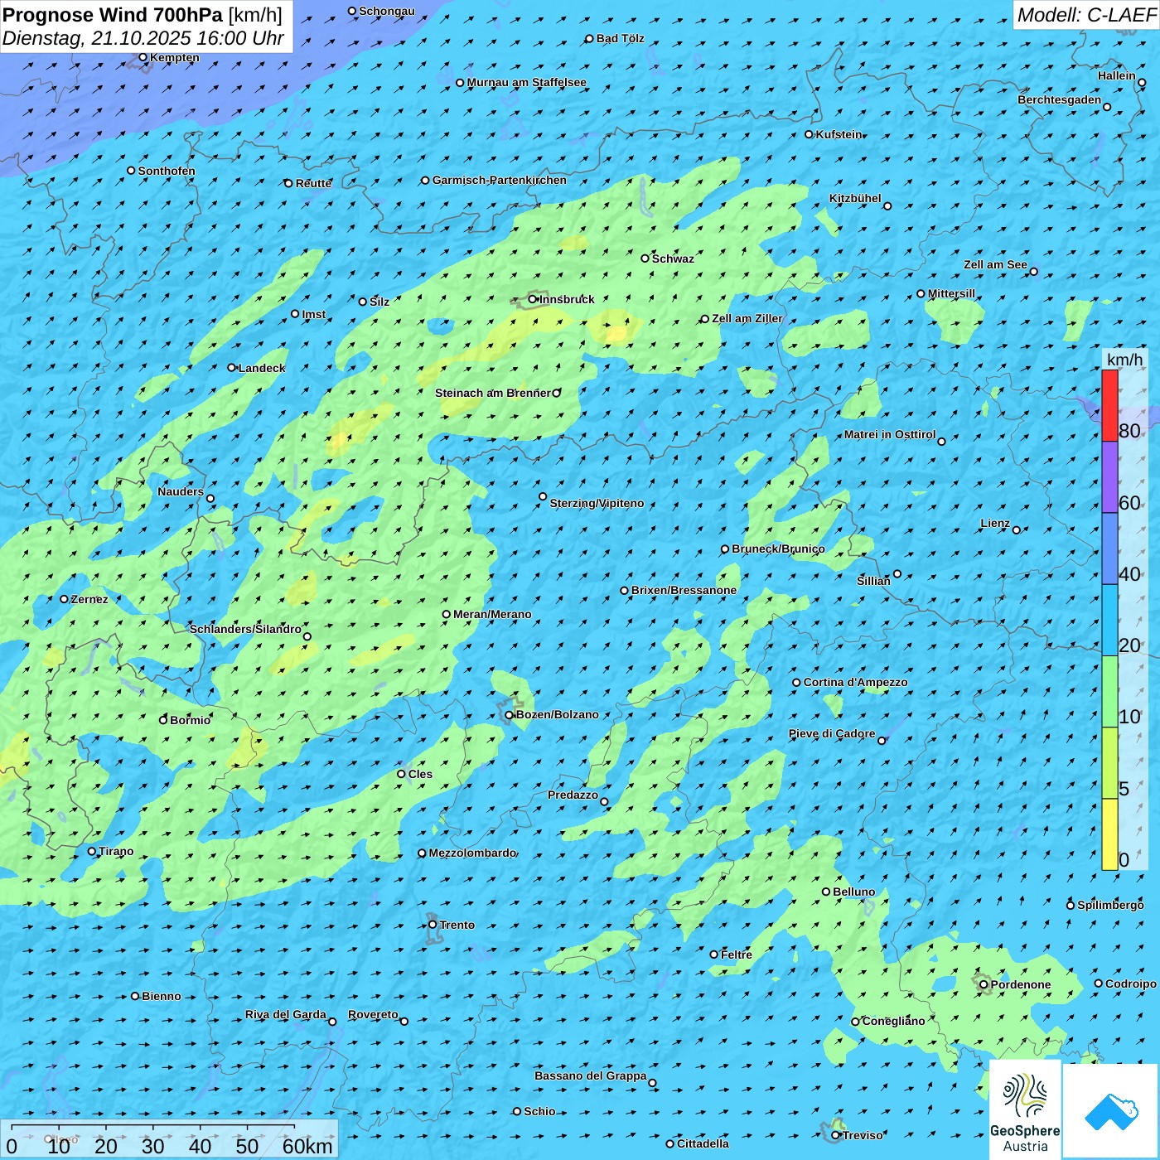
Task: Select the 'Sterzing/Vipiteno' place label
Action: (x=597, y=503)
